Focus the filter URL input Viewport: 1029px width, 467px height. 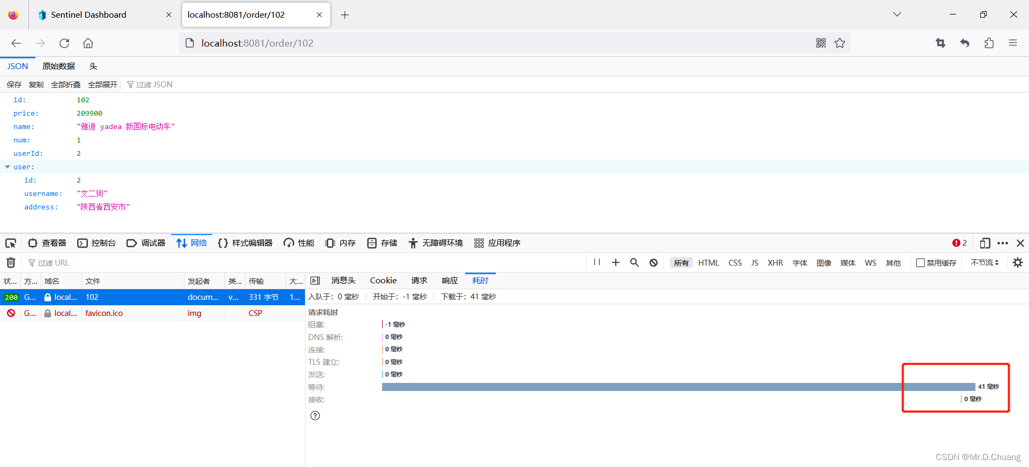[x=305, y=263]
